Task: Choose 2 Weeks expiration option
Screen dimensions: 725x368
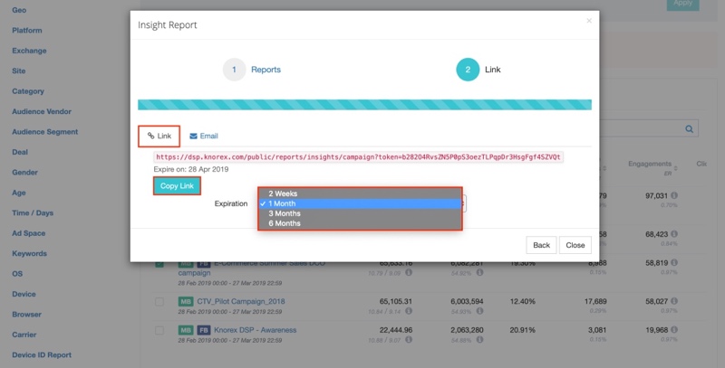Action: pyautogui.click(x=283, y=193)
